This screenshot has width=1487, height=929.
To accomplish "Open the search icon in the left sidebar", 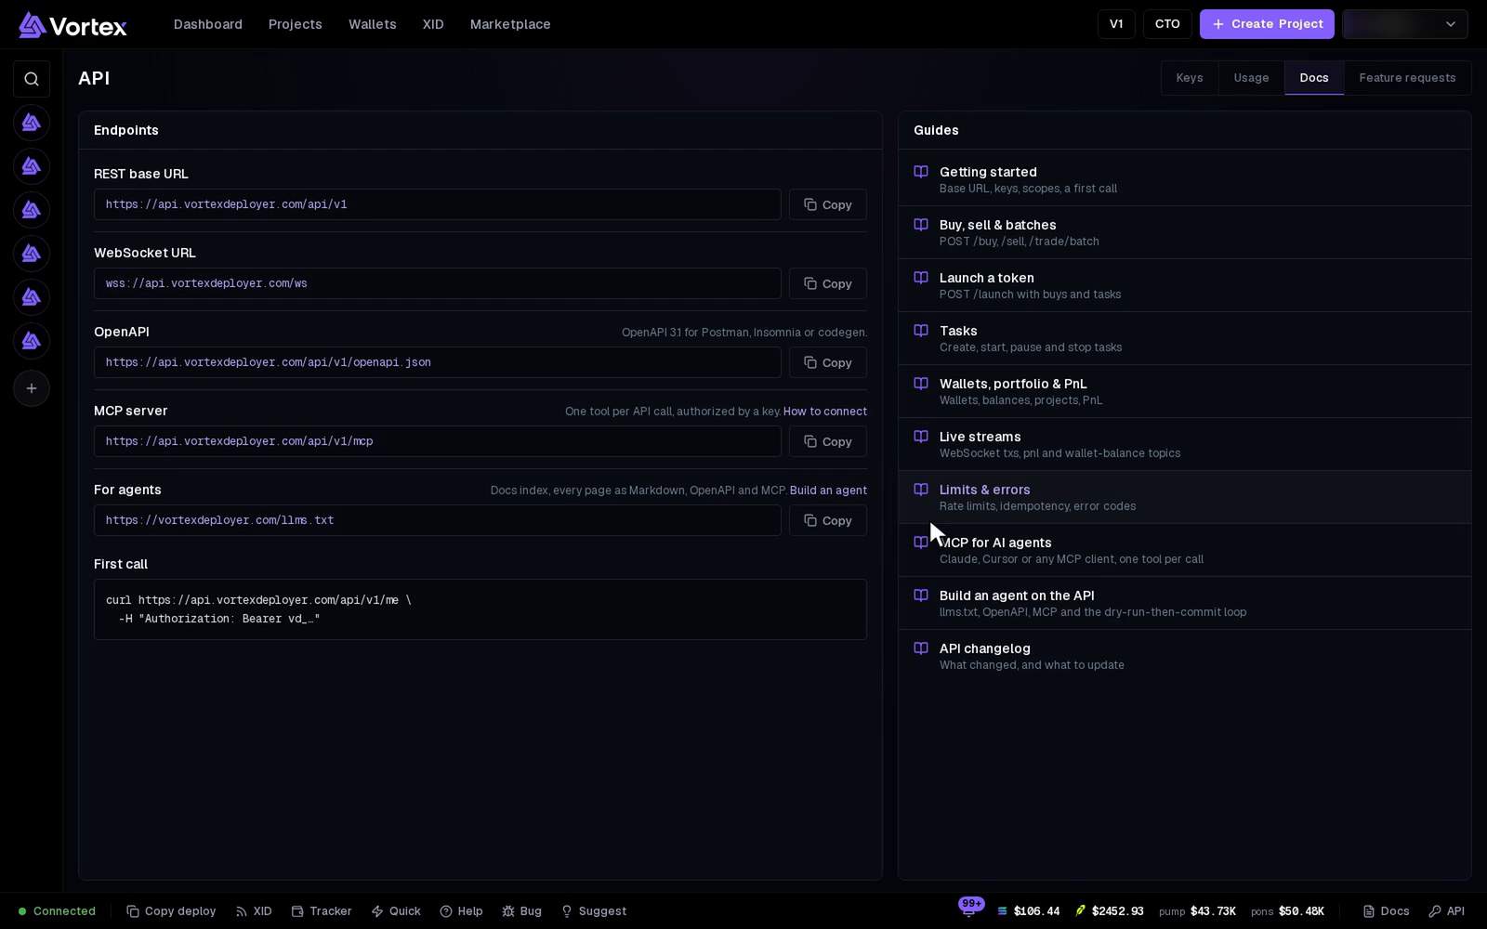I will pyautogui.click(x=32, y=79).
